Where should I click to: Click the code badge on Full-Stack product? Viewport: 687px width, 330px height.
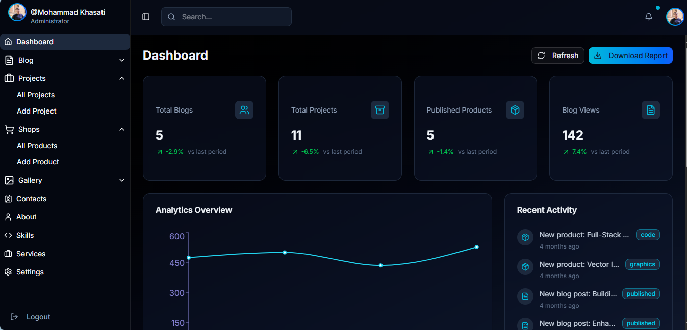(x=648, y=235)
